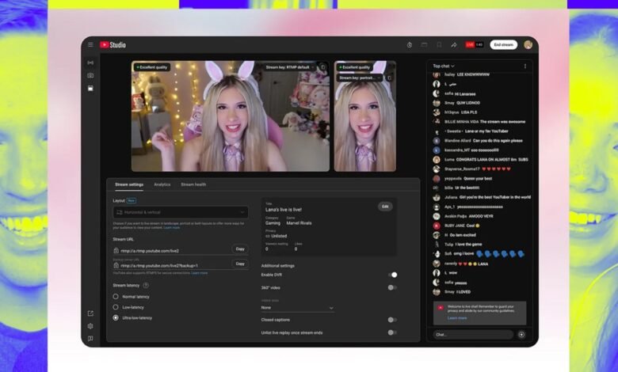Image resolution: width=618 pixels, height=372 pixels.
Task: Open the None dropdown under Additional settings
Action: tap(298, 307)
